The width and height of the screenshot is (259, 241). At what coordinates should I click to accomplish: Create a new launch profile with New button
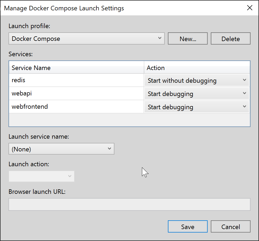tap(187, 38)
